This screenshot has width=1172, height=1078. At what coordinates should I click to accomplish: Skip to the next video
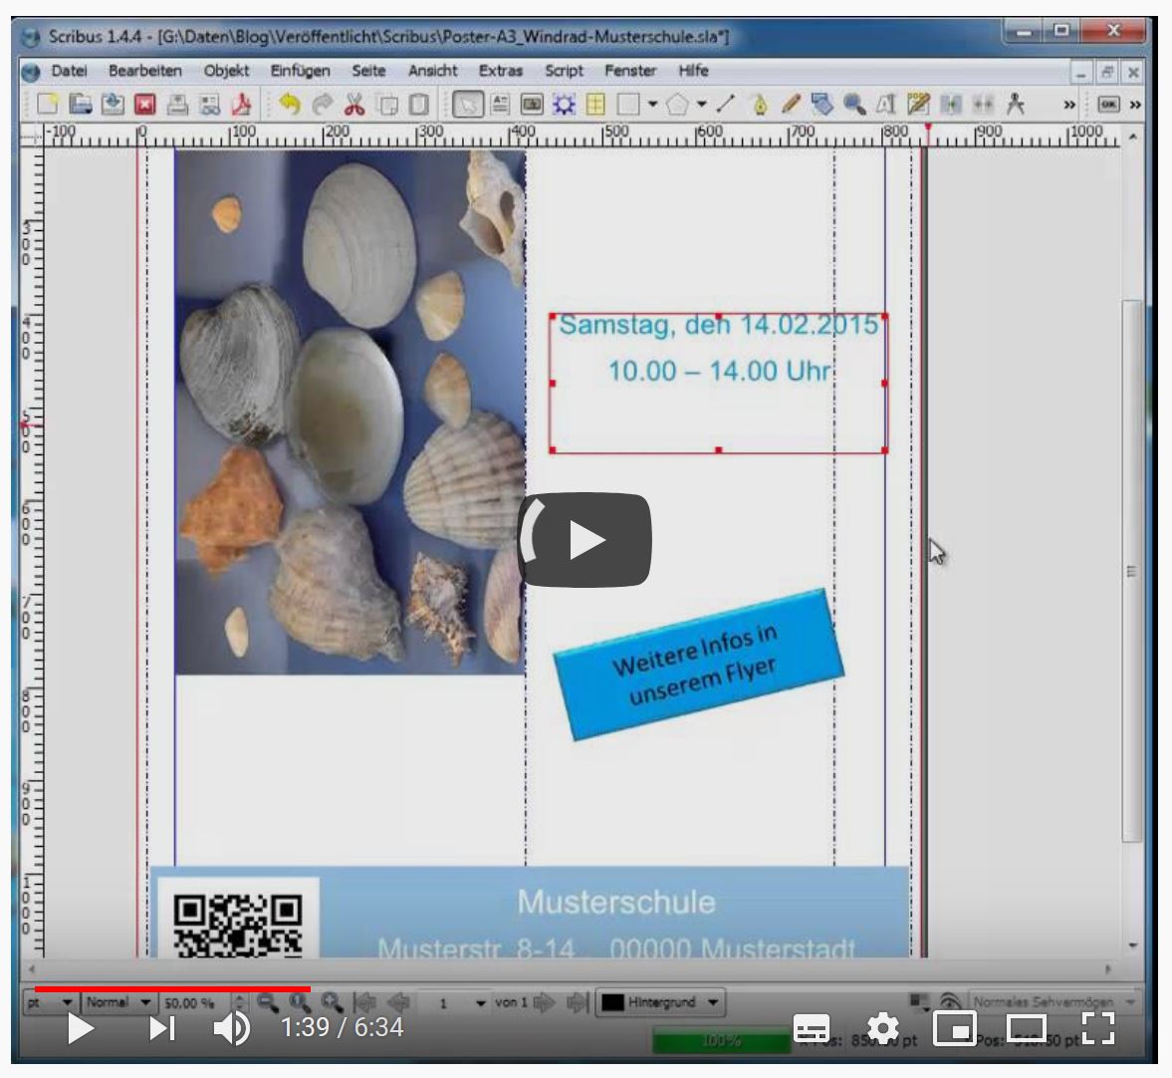pos(161,1028)
